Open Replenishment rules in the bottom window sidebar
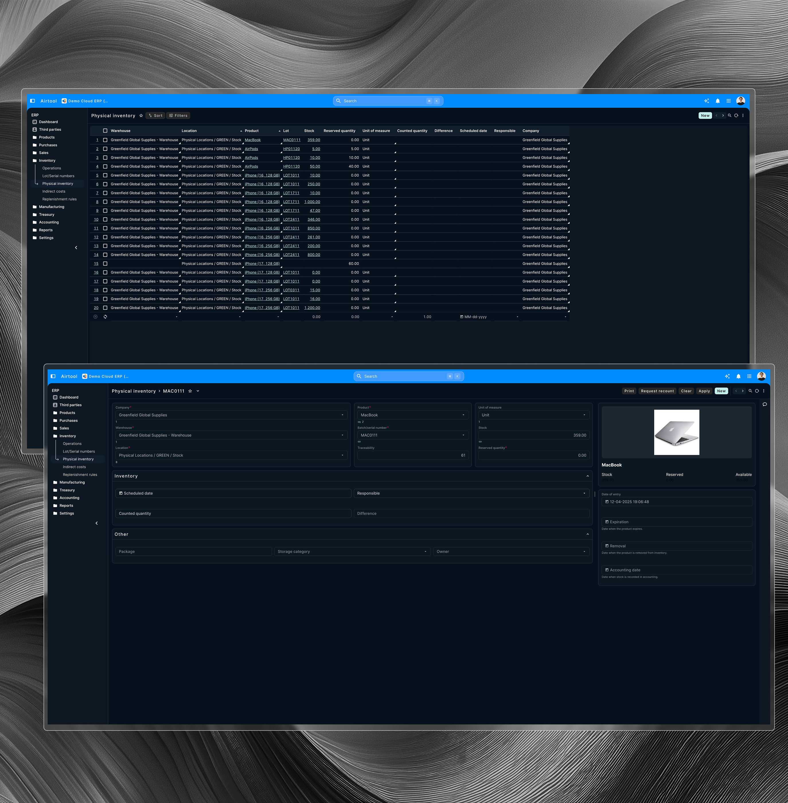The width and height of the screenshot is (788, 803). pyautogui.click(x=80, y=475)
